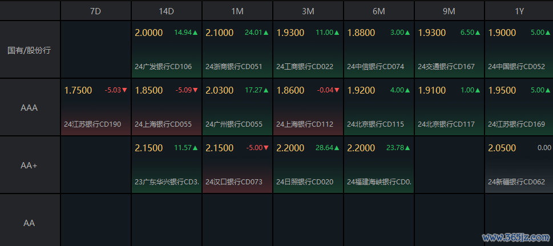Select the 9M tenor column header
The image size is (553, 246).
pyautogui.click(x=449, y=11)
